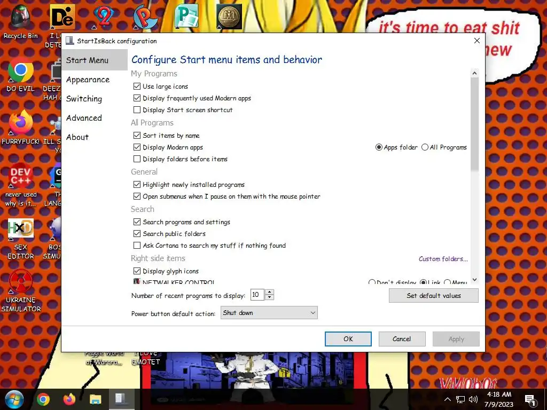This screenshot has height=410, width=547.
Task: Increase number of recent programs
Action: click(x=269, y=292)
